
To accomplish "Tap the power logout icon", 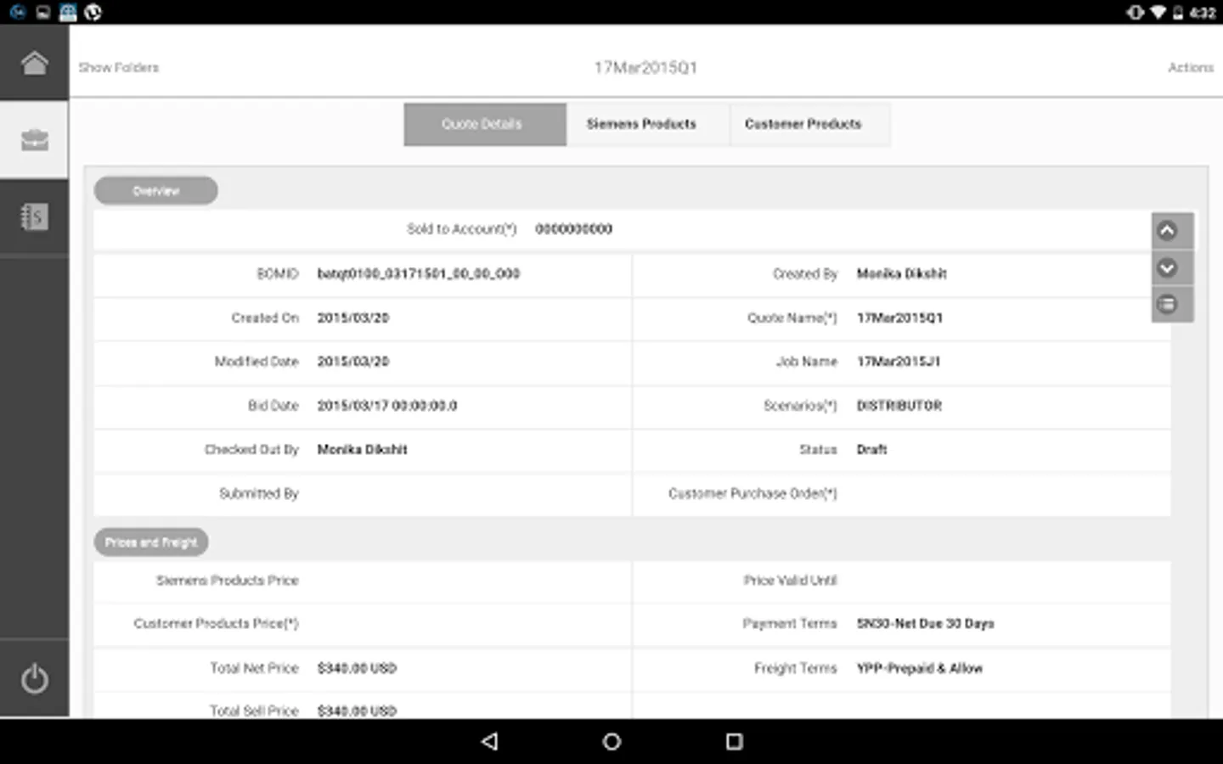I will pos(34,678).
